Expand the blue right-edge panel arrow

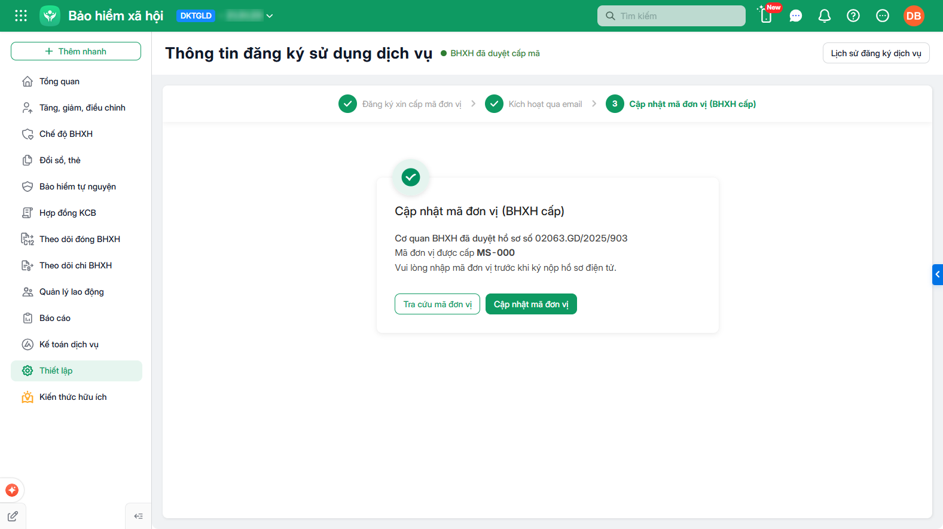[938, 274]
